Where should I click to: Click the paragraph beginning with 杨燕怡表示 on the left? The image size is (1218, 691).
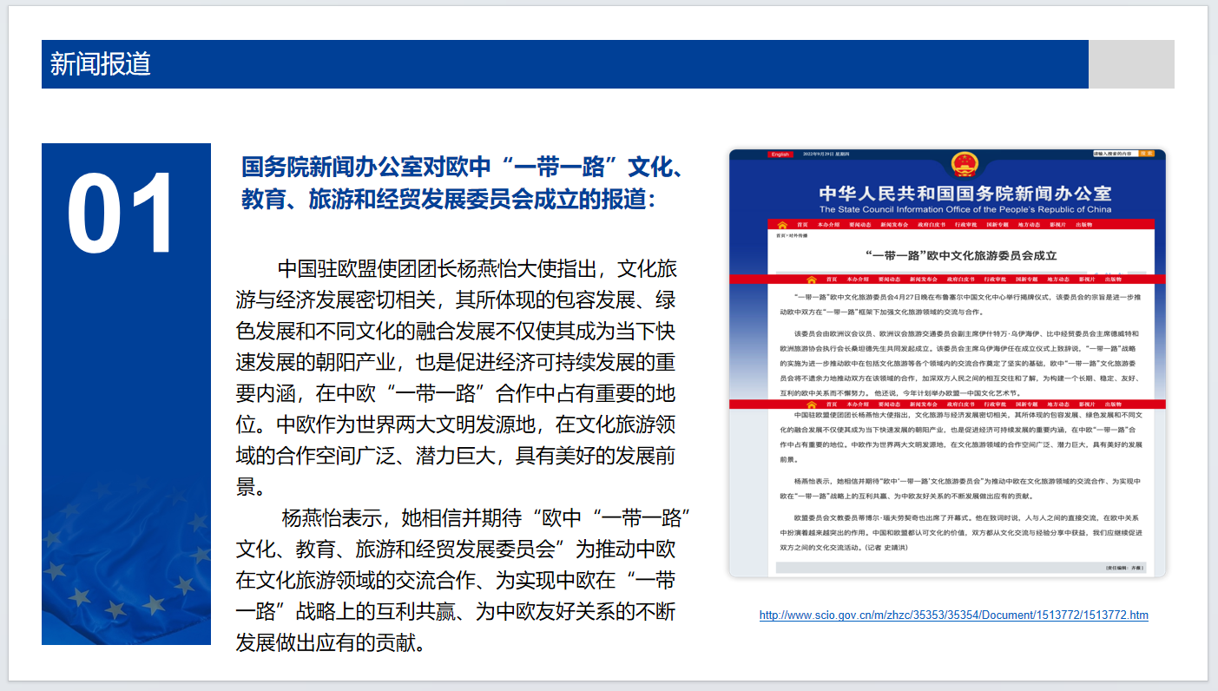pos(460,580)
